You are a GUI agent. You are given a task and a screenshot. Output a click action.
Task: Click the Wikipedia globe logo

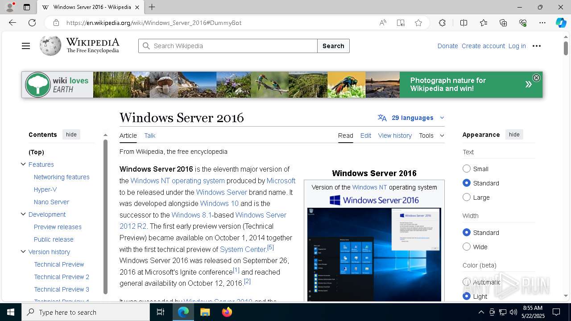[x=50, y=46]
